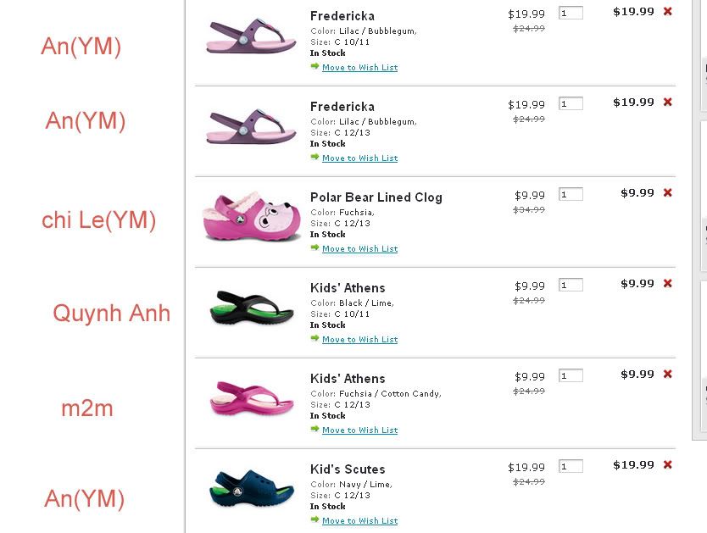Click the black and green Kids' Athens image
The width and height of the screenshot is (707, 533).
tap(252, 308)
